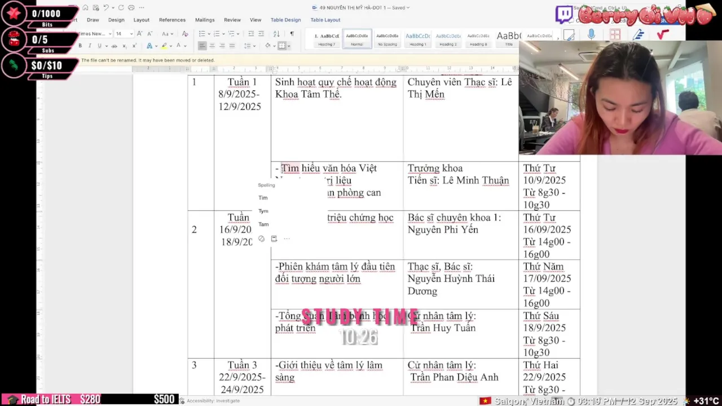
Task: Toggle underline formatting
Action: click(x=99, y=46)
